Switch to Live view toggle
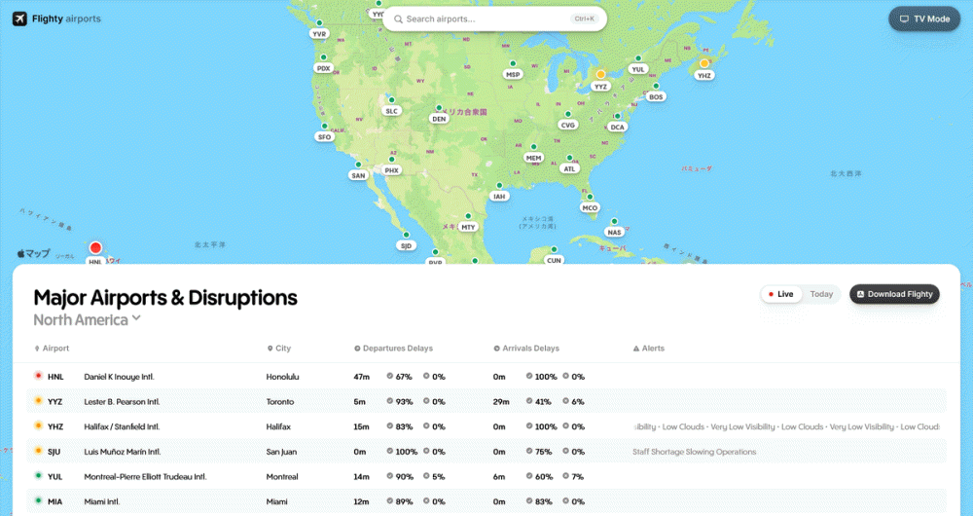Viewport: 973px width, 516px height. pos(781,294)
